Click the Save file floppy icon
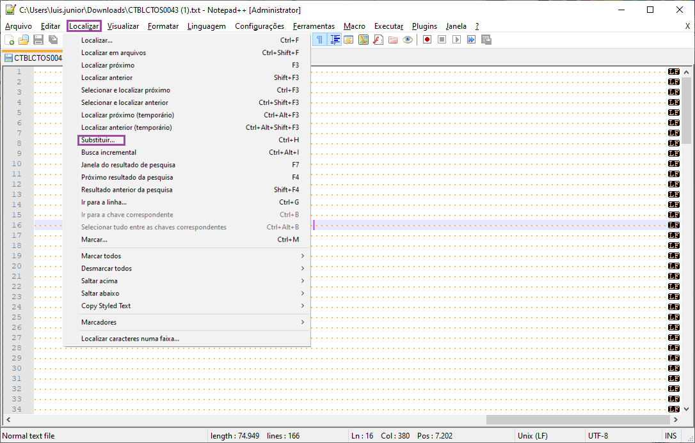The image size is (695, 443). click(x=38, y=40)
